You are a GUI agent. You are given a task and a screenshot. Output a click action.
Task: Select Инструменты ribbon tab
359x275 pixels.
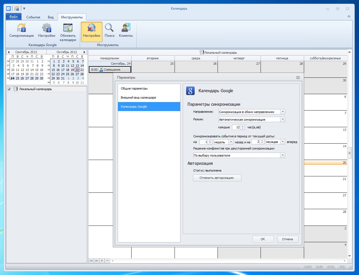[72, 17]
